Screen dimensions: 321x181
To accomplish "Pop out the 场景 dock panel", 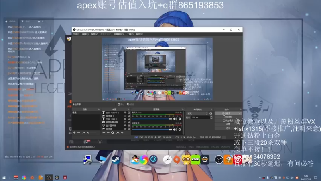I will click(98, 109).
